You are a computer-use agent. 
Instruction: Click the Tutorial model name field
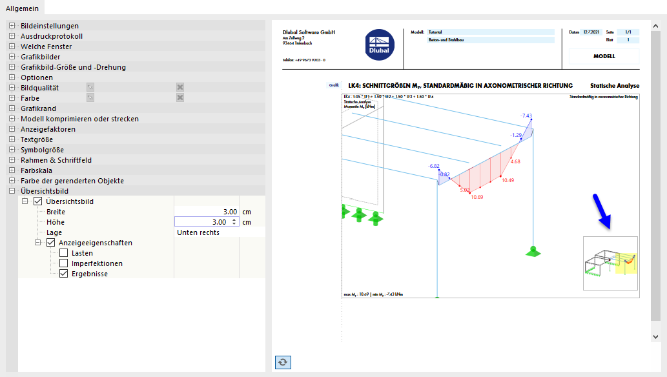(491, 32)
